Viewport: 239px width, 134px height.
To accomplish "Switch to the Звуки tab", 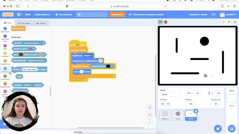I will coord(41,23).
